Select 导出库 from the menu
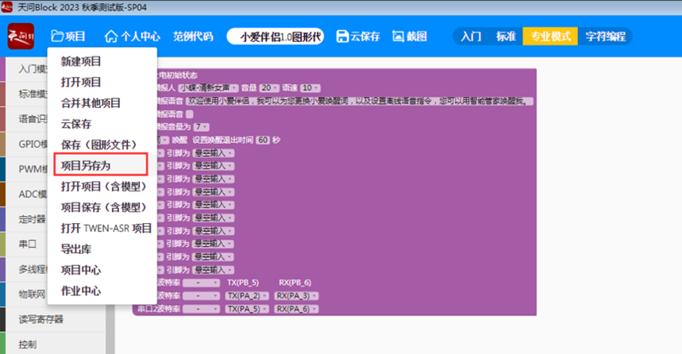The width and height of the screenshot is (682, 354). pyautogui.click(x=76, y=249)
